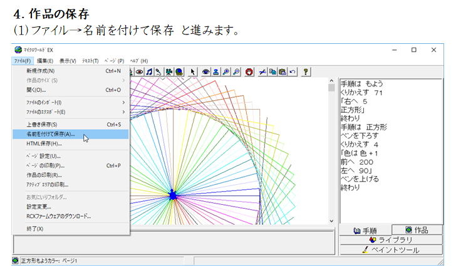
Task: Click the video camera icon
Action: click(169, 72)
